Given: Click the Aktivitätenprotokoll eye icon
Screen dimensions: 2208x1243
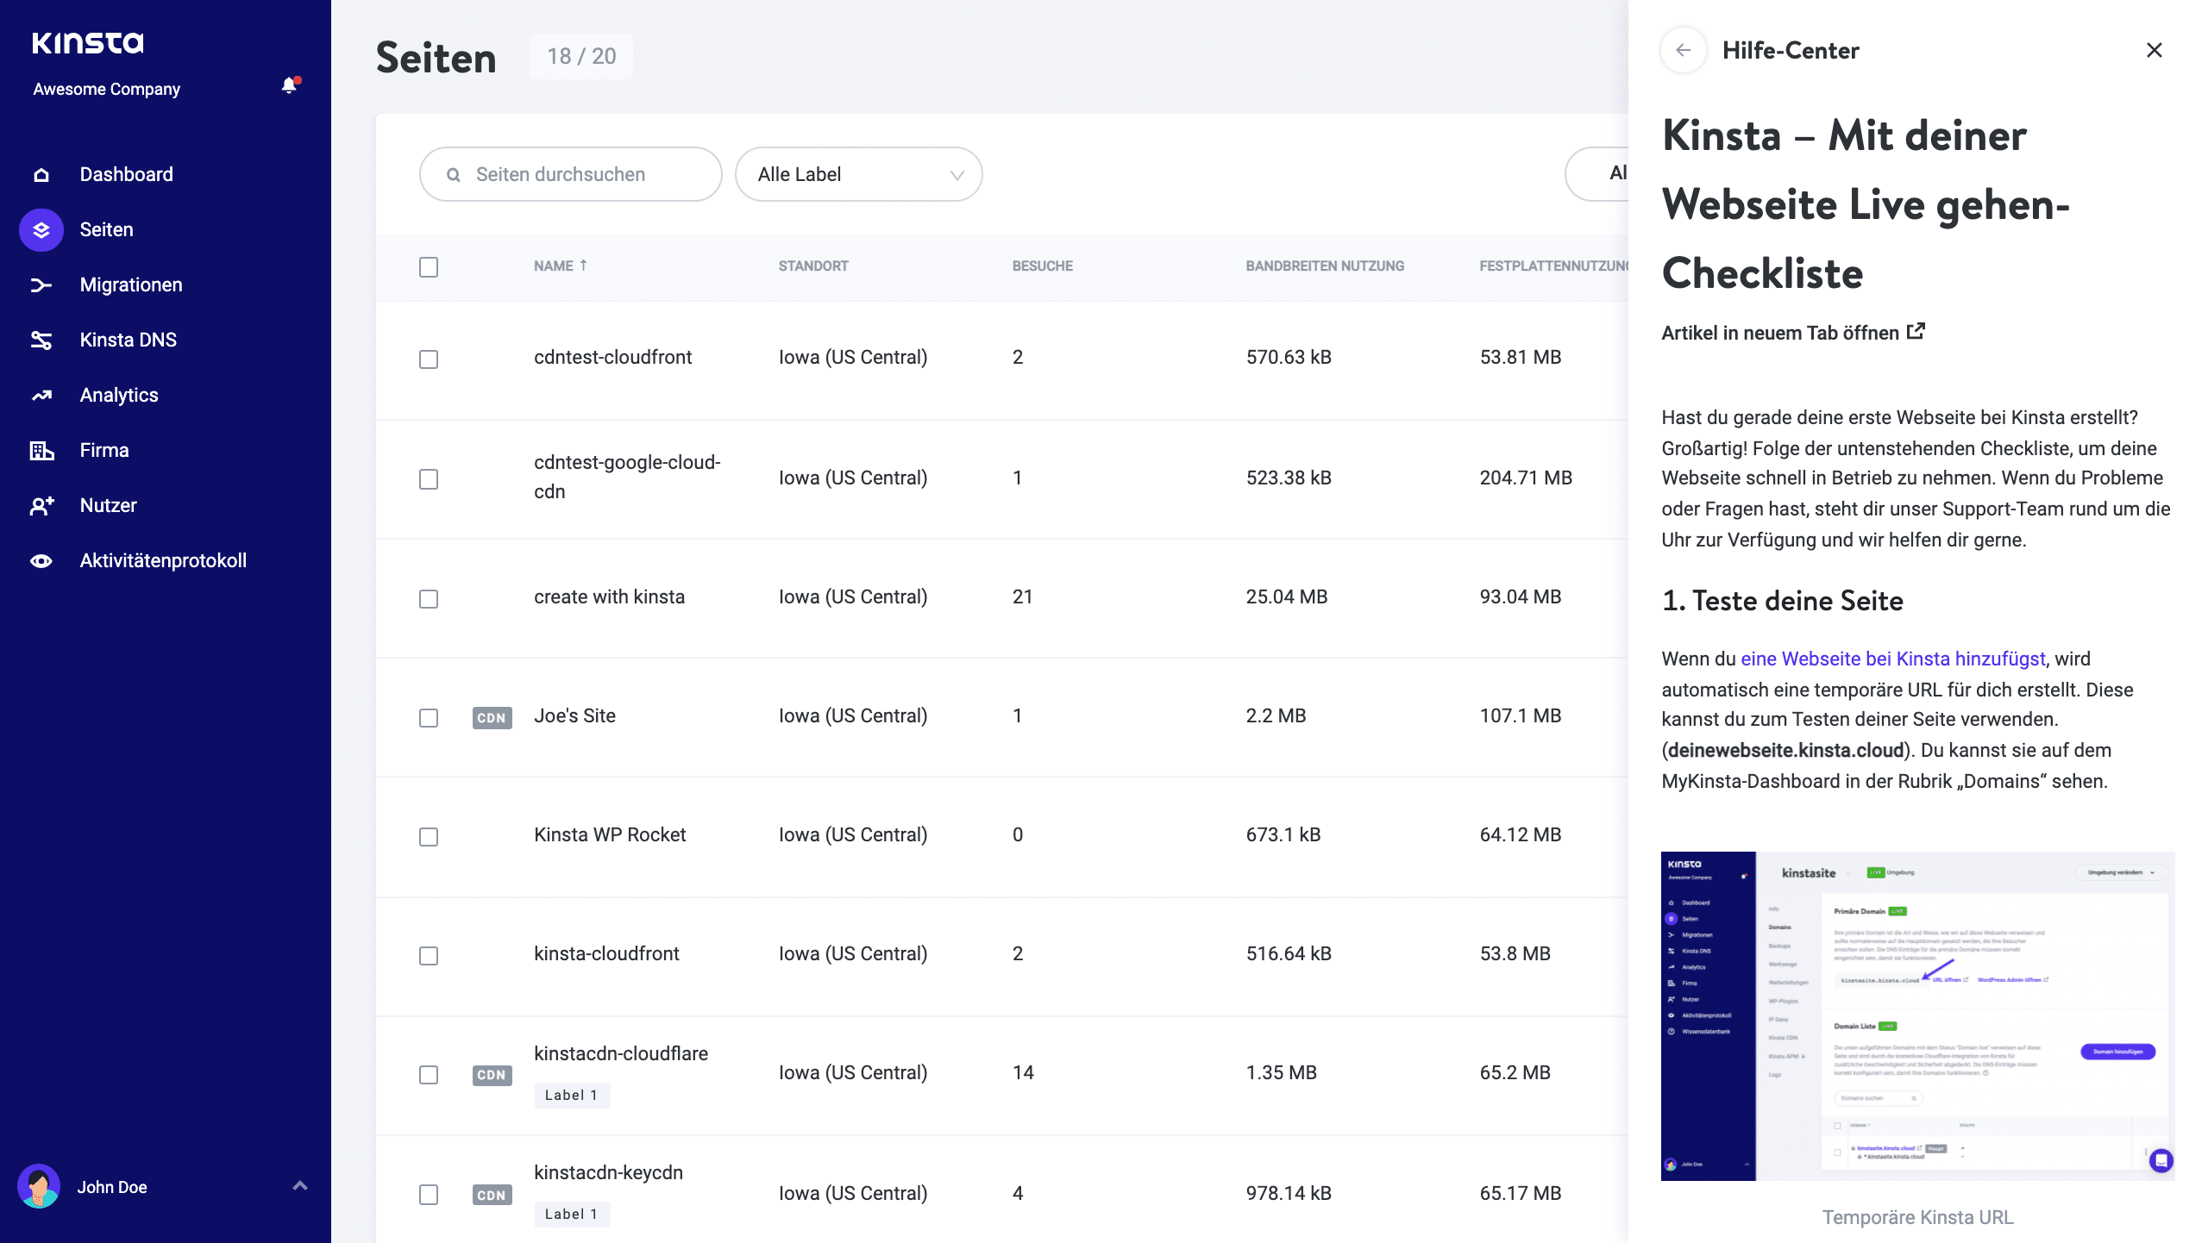Looking at the screenshot, I should tap(41, 559).
